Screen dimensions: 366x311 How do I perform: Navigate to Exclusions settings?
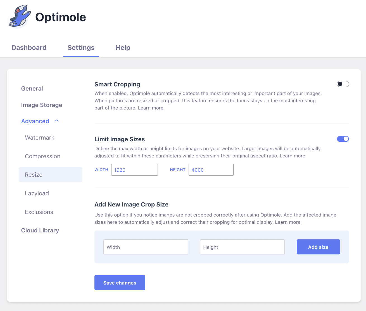(39, 212)
